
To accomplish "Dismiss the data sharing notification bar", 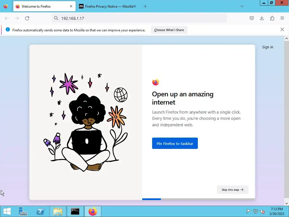I will click(282, 29).
